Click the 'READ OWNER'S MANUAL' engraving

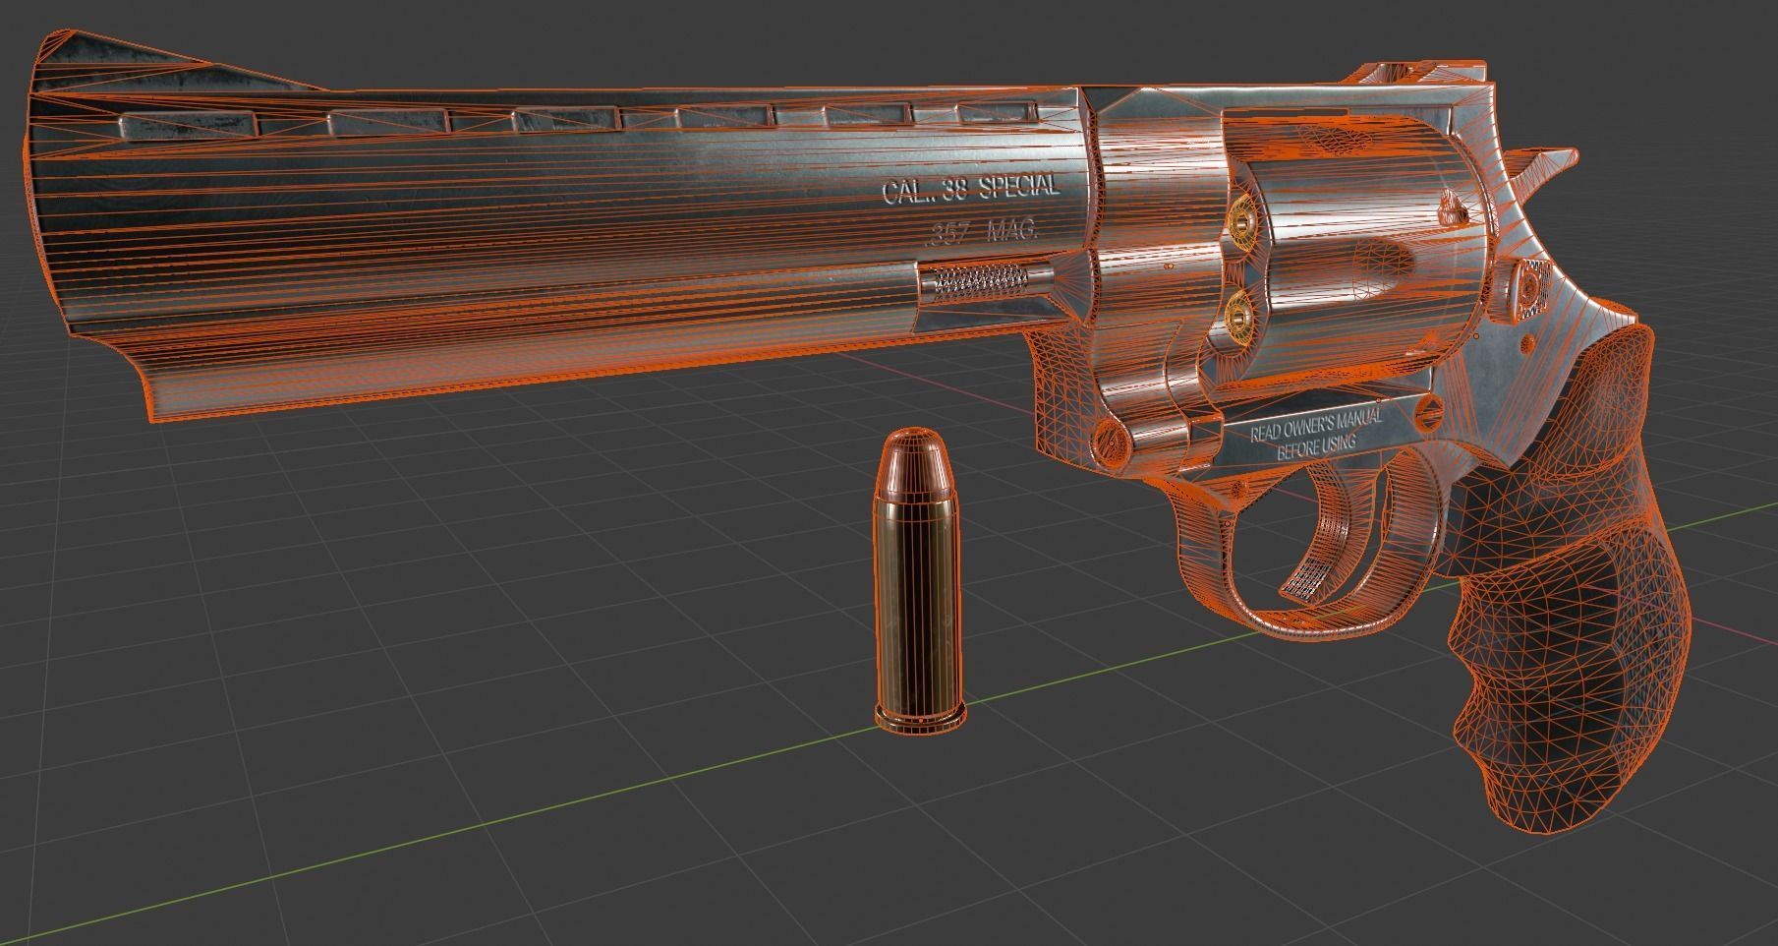pos(1315,426)
